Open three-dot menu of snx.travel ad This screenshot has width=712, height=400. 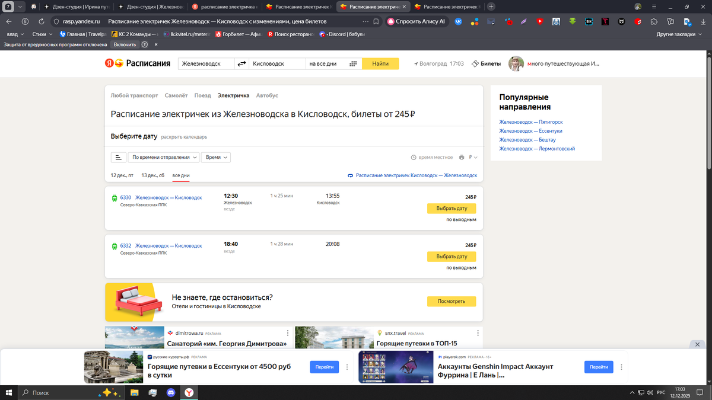point(478,333)
